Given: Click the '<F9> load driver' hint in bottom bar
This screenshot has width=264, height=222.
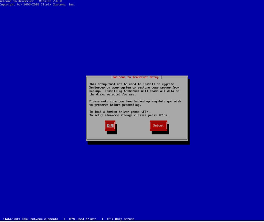Looking at the screenshot, I should click(x=82, y=219).
